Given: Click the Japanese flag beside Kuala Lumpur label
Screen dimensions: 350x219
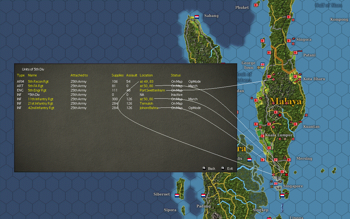Looking at the screenshot, I should [x=263, y=136].
